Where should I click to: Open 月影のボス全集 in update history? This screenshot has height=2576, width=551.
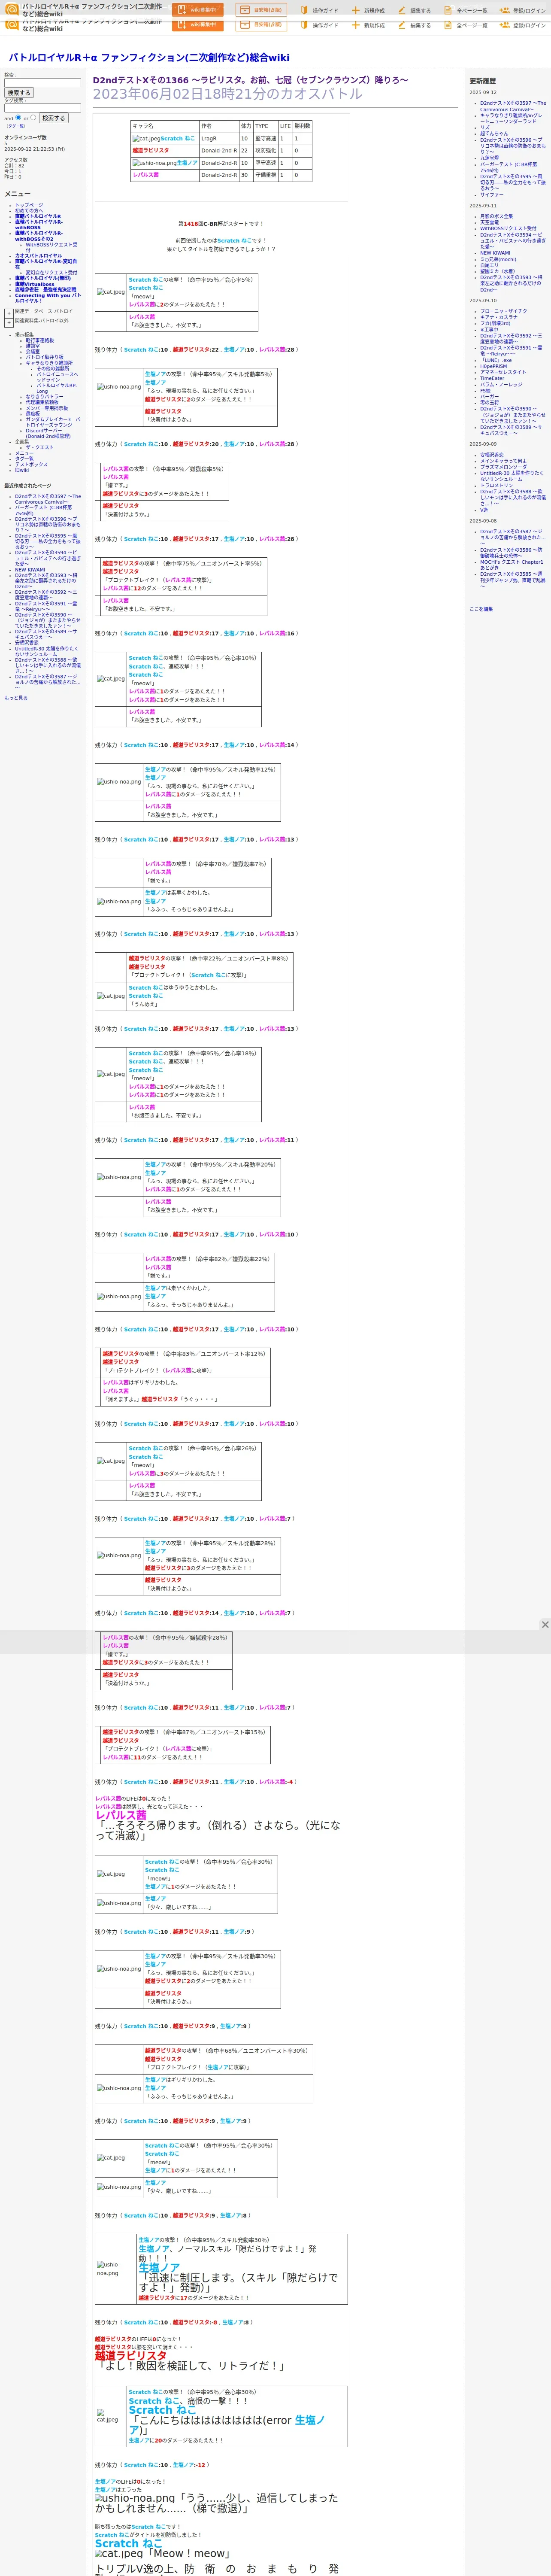click(496, 216)
